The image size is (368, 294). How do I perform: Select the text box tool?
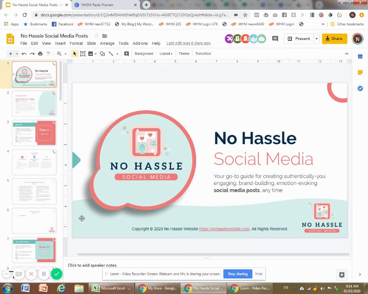(83, 53)
